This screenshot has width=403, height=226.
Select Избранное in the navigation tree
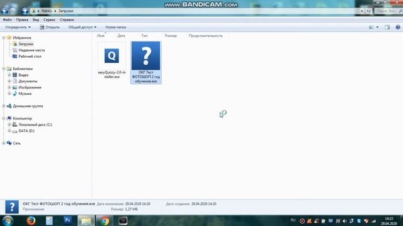point(22,38)
